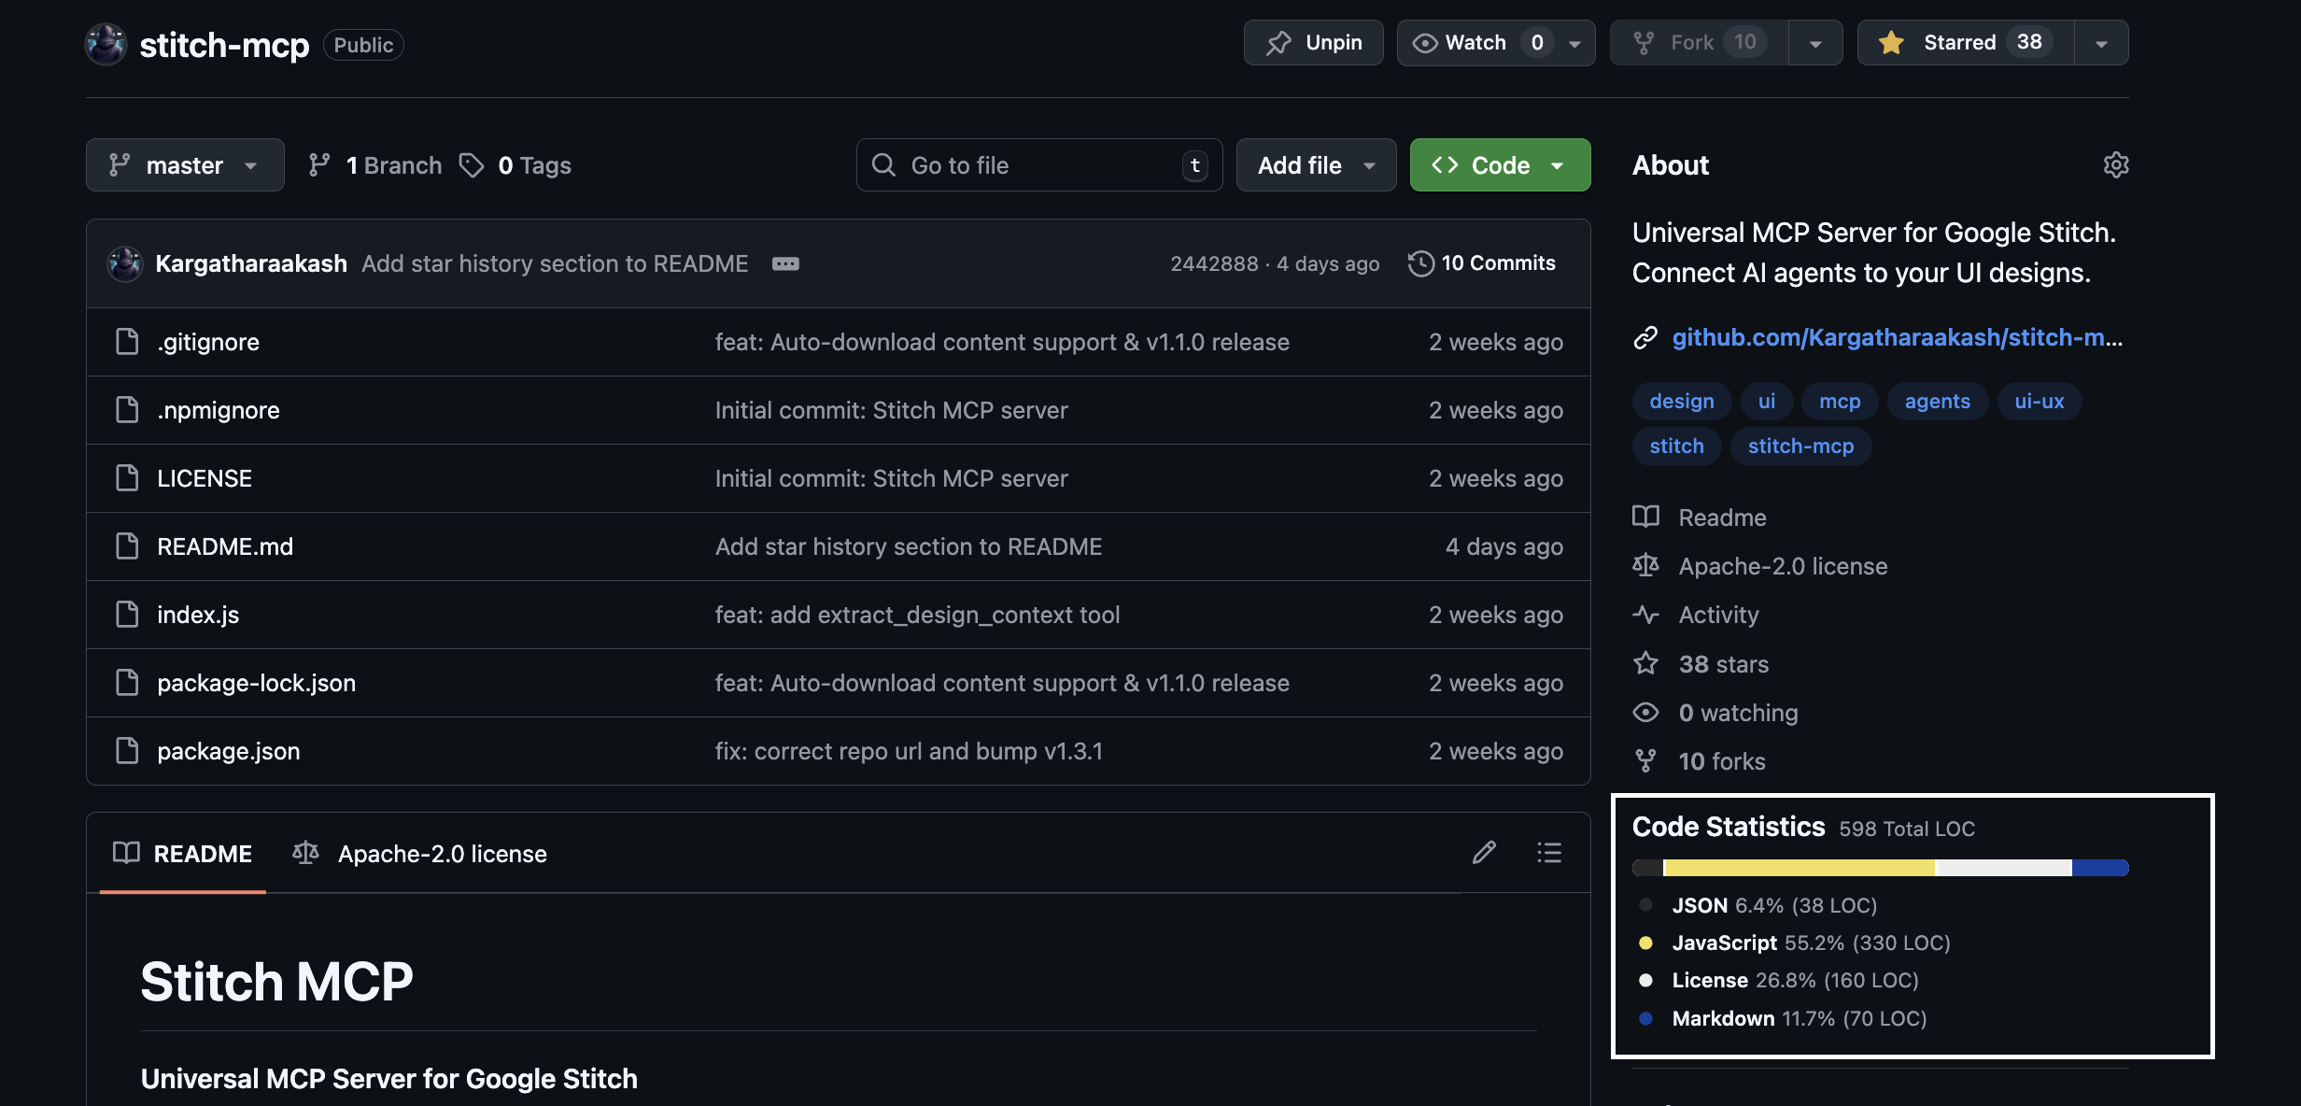Open the green Code dropdown

coord(1500,165)
